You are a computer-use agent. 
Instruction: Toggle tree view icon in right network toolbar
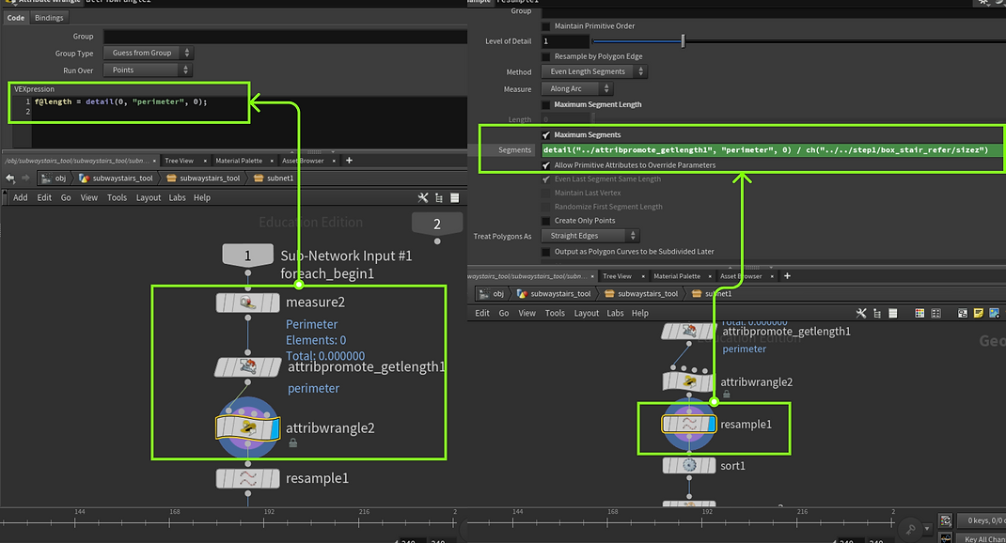[x=877, y=314]
